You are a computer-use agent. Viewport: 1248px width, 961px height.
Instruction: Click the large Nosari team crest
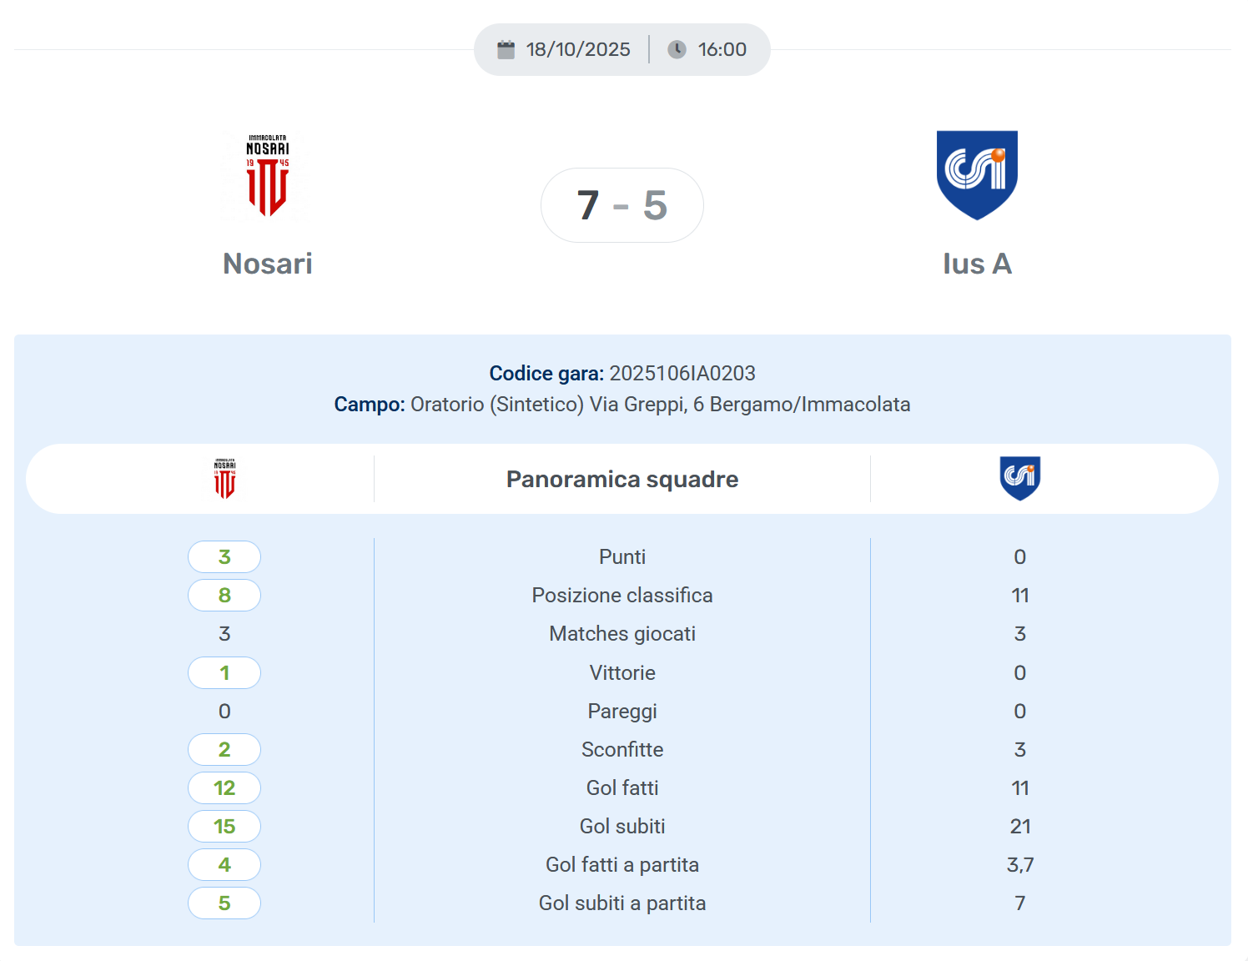point(267,176)
